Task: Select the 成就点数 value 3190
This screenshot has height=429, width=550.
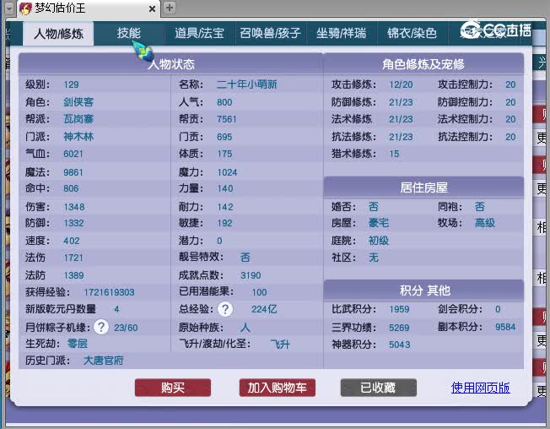Action: [251, 275]
